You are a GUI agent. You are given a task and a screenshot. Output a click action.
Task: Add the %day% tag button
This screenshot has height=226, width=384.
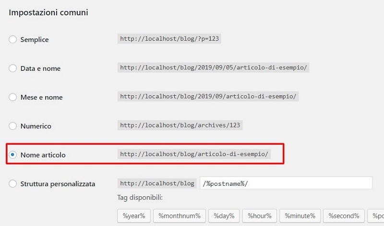[x=223, y=215]
